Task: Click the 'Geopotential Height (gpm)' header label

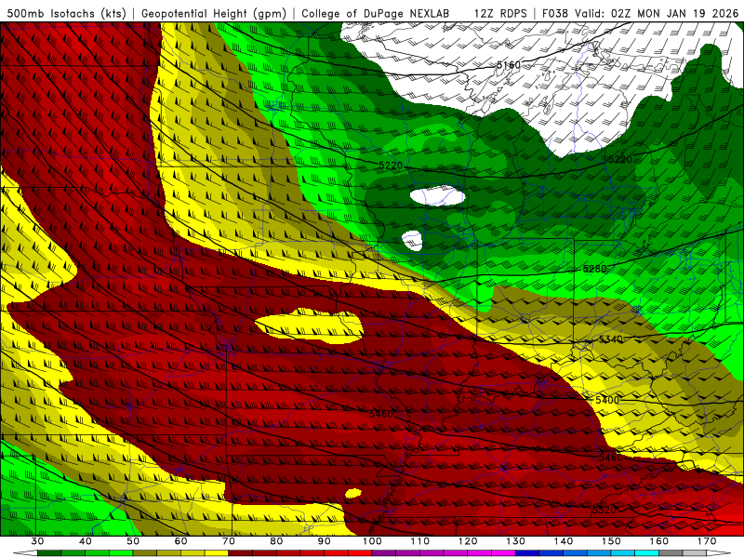Action: tap(214, 13)
